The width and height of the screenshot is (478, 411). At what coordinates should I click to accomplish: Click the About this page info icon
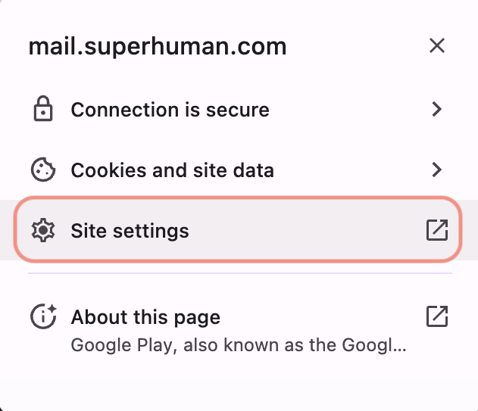point(42,316)
